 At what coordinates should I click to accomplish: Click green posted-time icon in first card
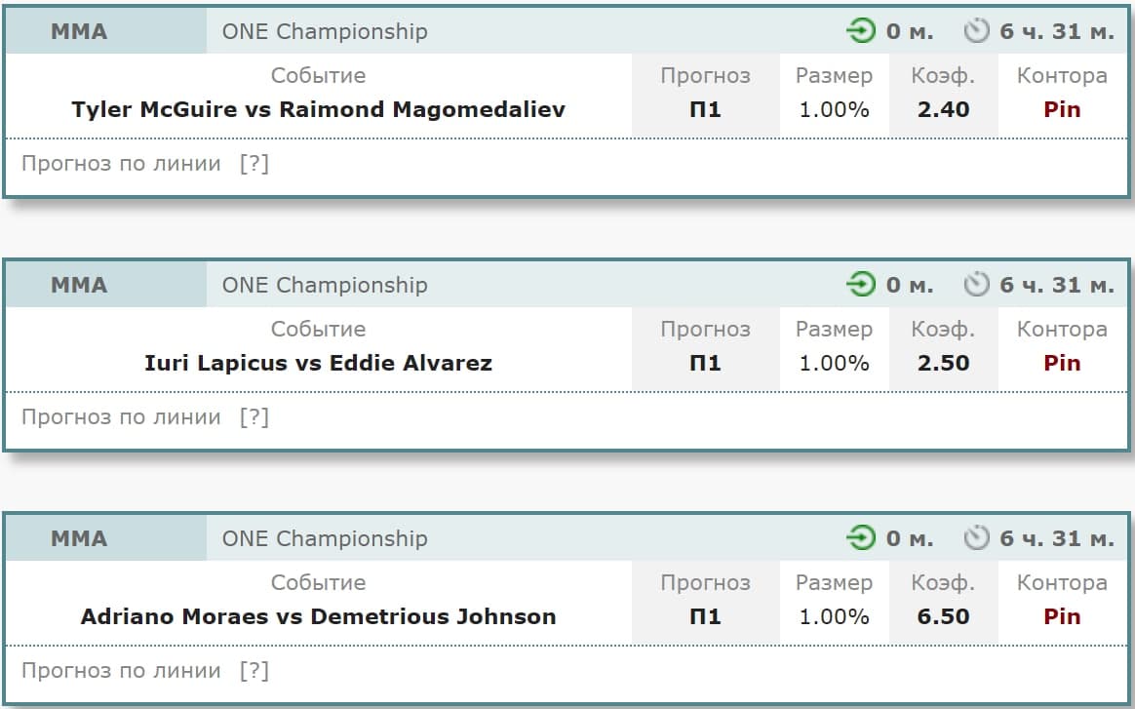coord(861,31)
